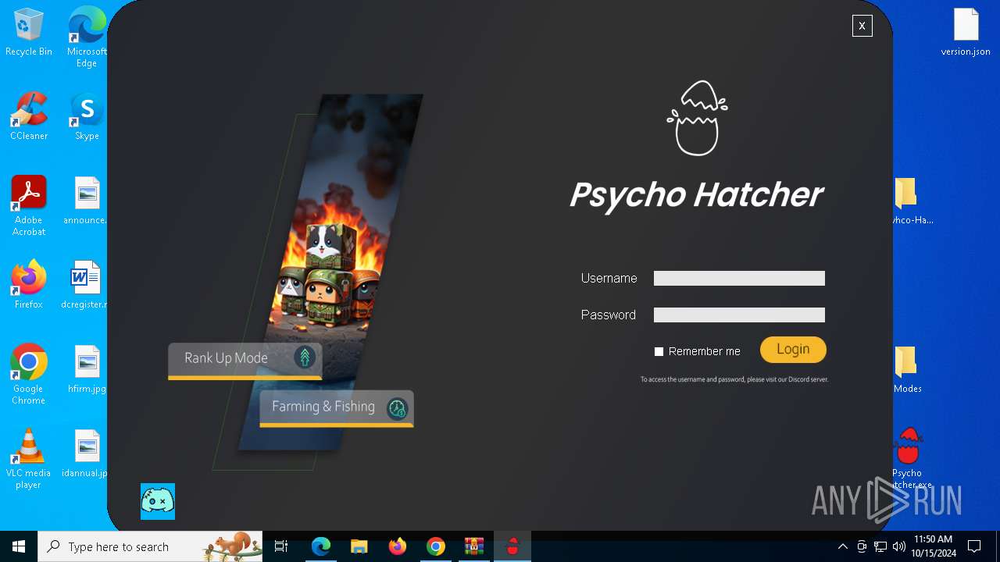Screen dimensions: 1000x562
Task: Launch Edge from the taskbar
Action: click(321, 546)
